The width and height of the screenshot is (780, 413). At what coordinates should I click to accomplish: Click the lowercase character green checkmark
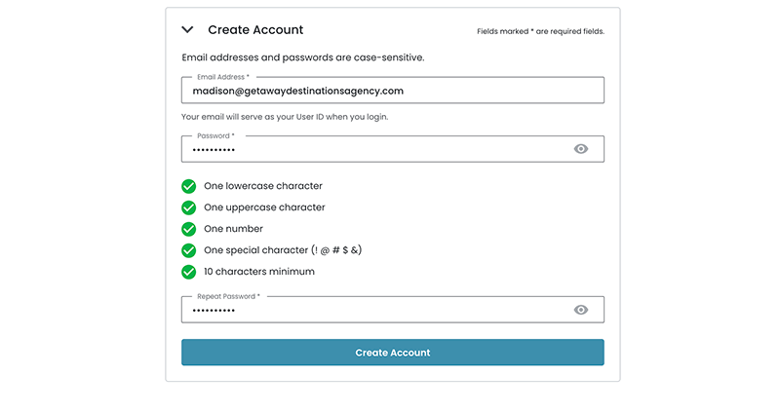(x=189, y=186)
